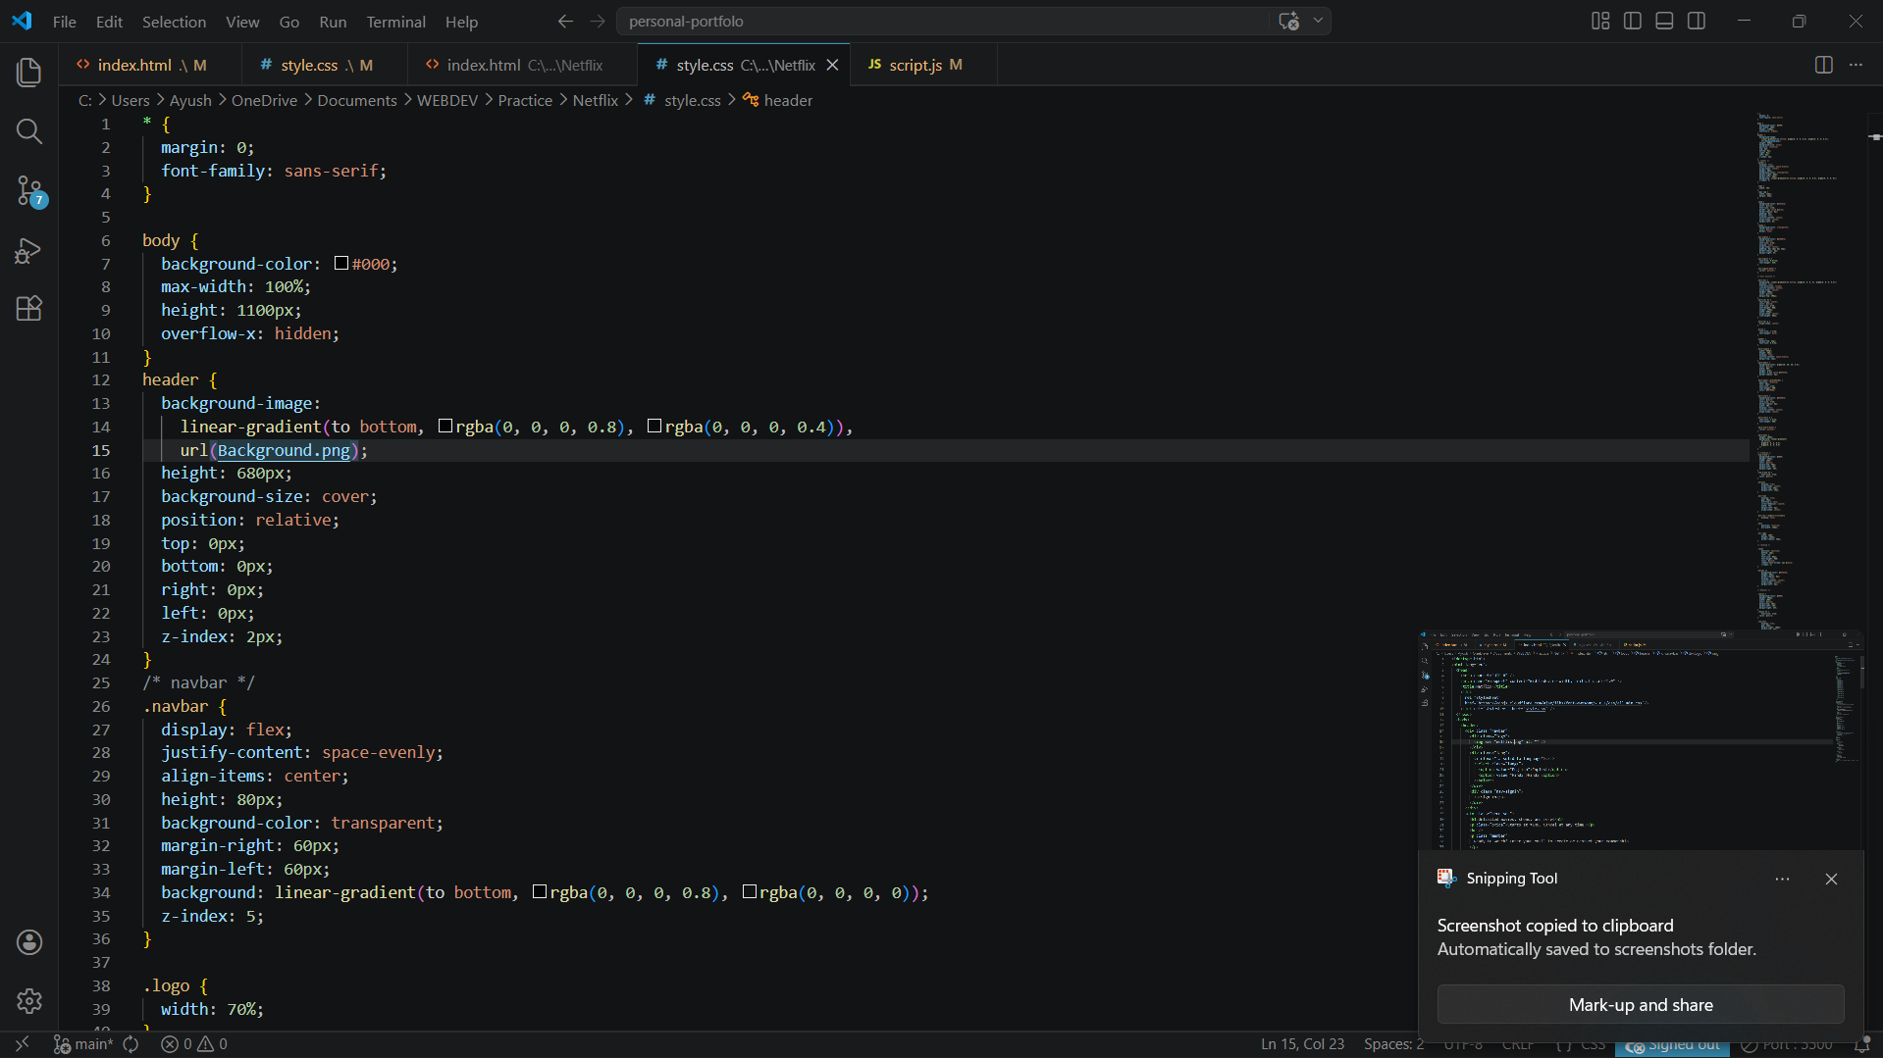Toggle the bottom Panel layout button
The image size is (1883, 1058).
coord(1664,21)
